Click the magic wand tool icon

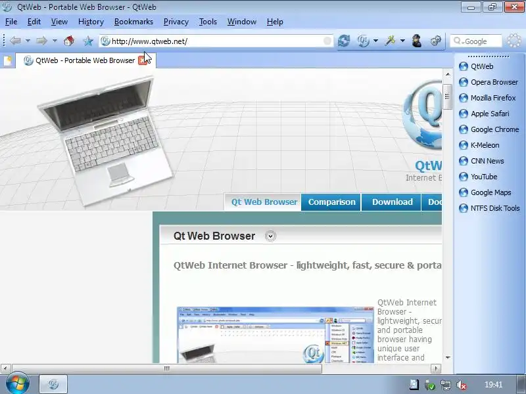click(x=390, y=41)
